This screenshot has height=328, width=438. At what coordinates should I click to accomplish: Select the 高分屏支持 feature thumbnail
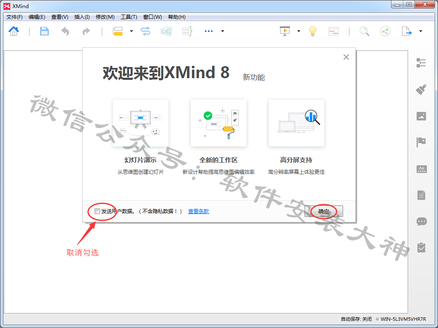[x=296, y=123]
